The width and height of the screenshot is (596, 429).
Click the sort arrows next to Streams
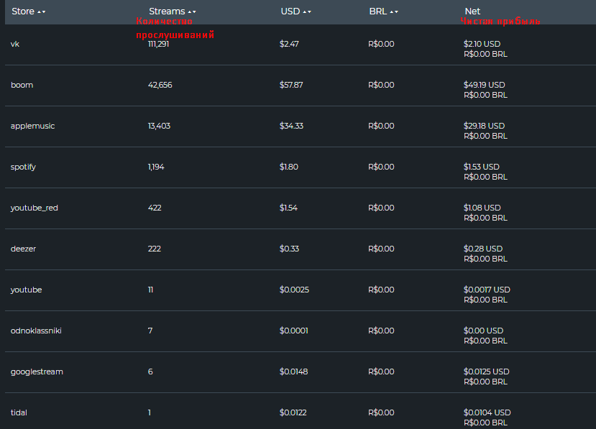tap(192, 12)
